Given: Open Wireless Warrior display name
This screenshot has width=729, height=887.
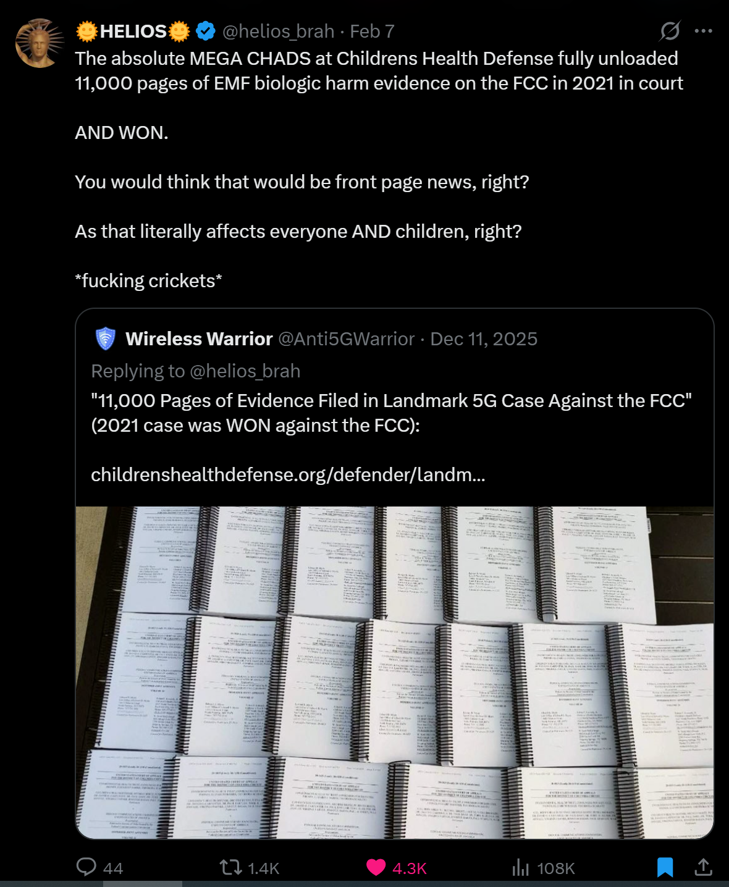Looking at the screenshot, I should [199, 338].
